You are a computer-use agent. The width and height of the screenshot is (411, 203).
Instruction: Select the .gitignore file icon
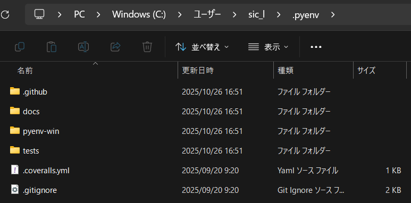15,190
